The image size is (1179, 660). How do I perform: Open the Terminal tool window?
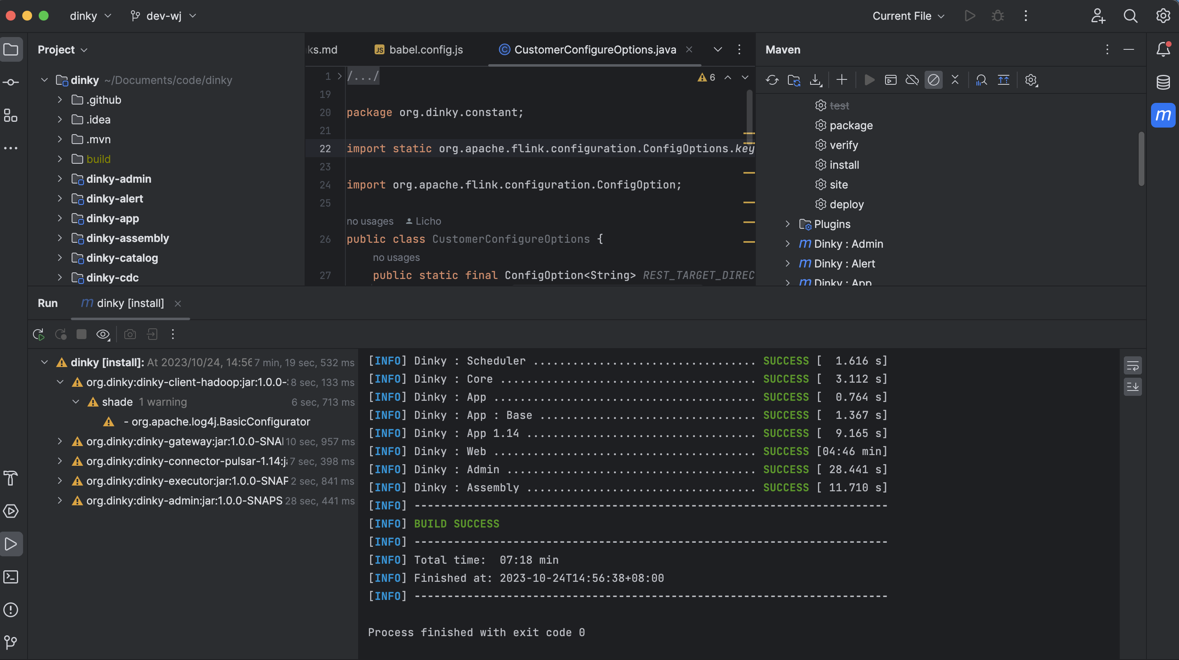click(11, 577)
